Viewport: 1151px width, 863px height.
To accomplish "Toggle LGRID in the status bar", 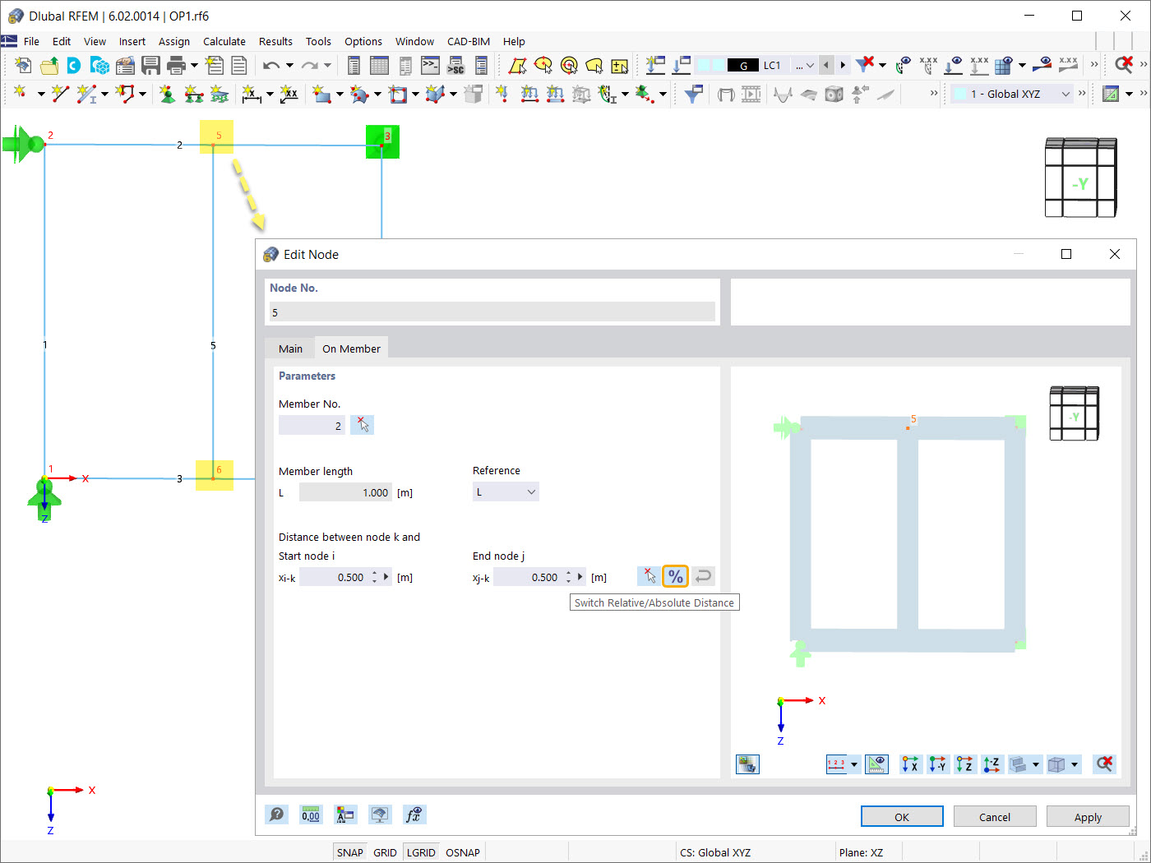I will point(421,852).
